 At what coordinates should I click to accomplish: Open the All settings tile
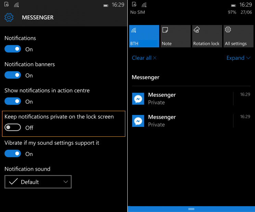239,36
